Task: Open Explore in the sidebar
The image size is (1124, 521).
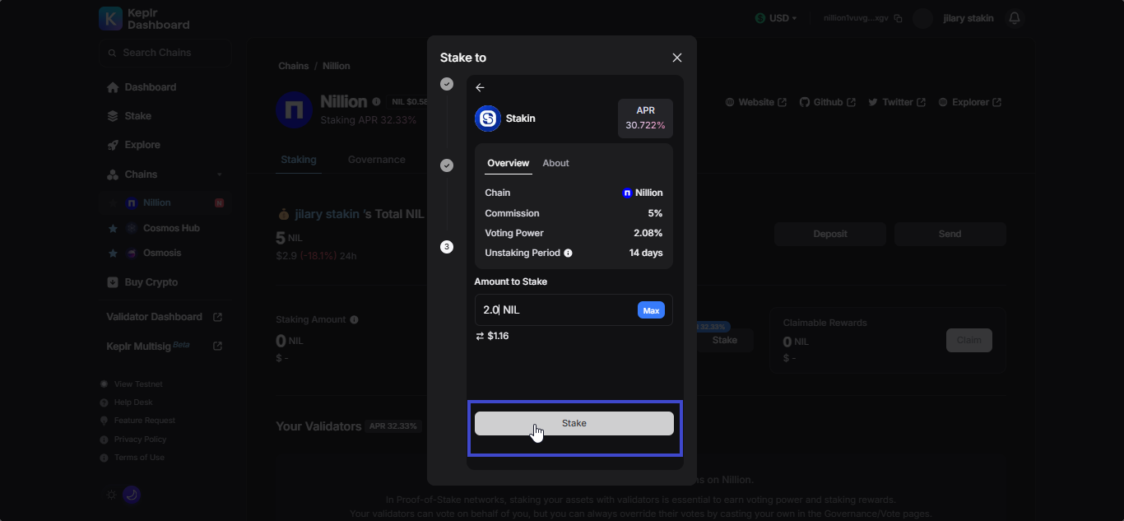Action: pos(133,145)
